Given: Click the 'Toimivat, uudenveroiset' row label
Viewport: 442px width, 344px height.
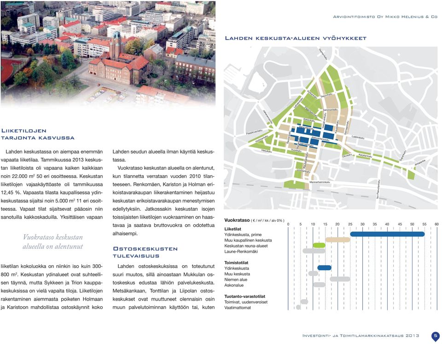Looking at the screenshot, I should pyautogui.click(x=246, y=302).
